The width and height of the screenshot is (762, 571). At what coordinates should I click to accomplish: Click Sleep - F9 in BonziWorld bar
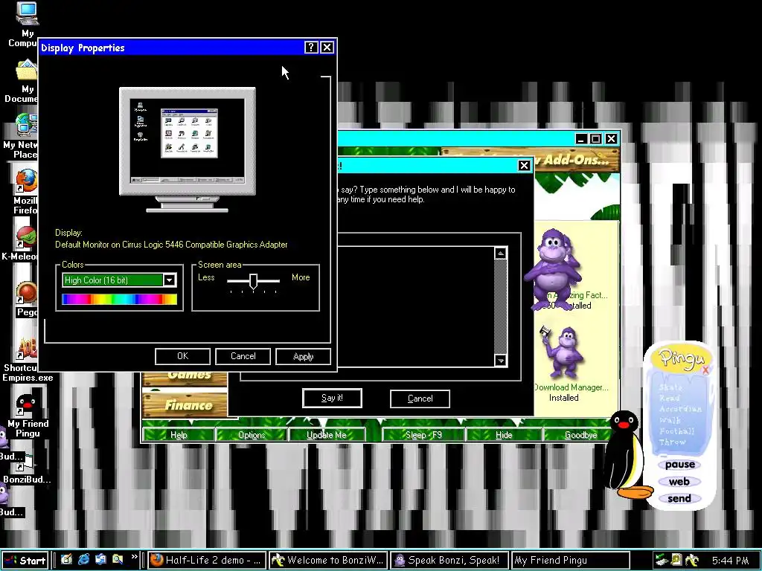(423, 434)
